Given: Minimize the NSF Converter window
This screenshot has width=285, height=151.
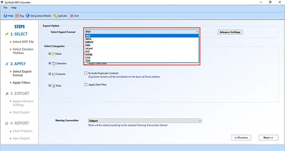Looking at the screenshot, I should click(261, 2).
